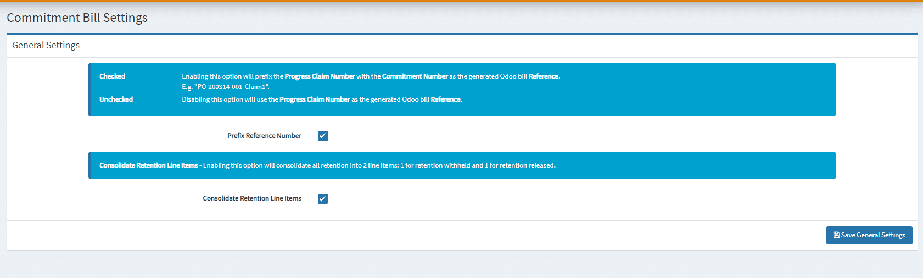This screenshot has height=278, width=923.
Task: Click the Prefix Reference Number field label
Action: tap(264, 136)
